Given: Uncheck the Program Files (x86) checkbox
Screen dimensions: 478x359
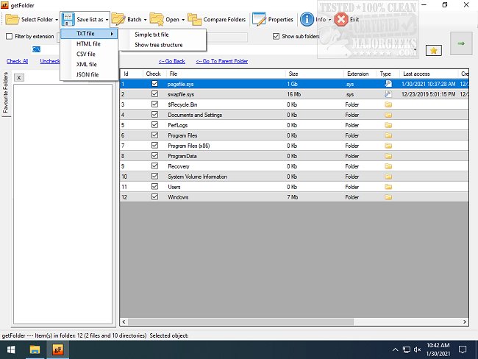Looking at the screenshot, I should 155,145.
